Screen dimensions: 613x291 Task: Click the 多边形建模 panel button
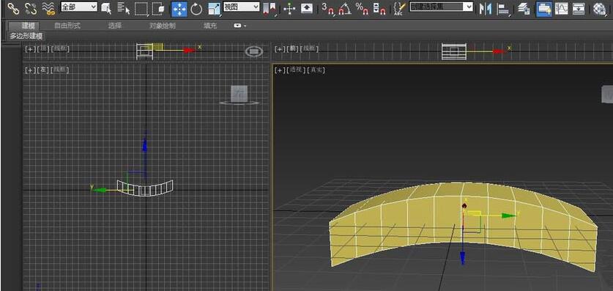(26, 36)
